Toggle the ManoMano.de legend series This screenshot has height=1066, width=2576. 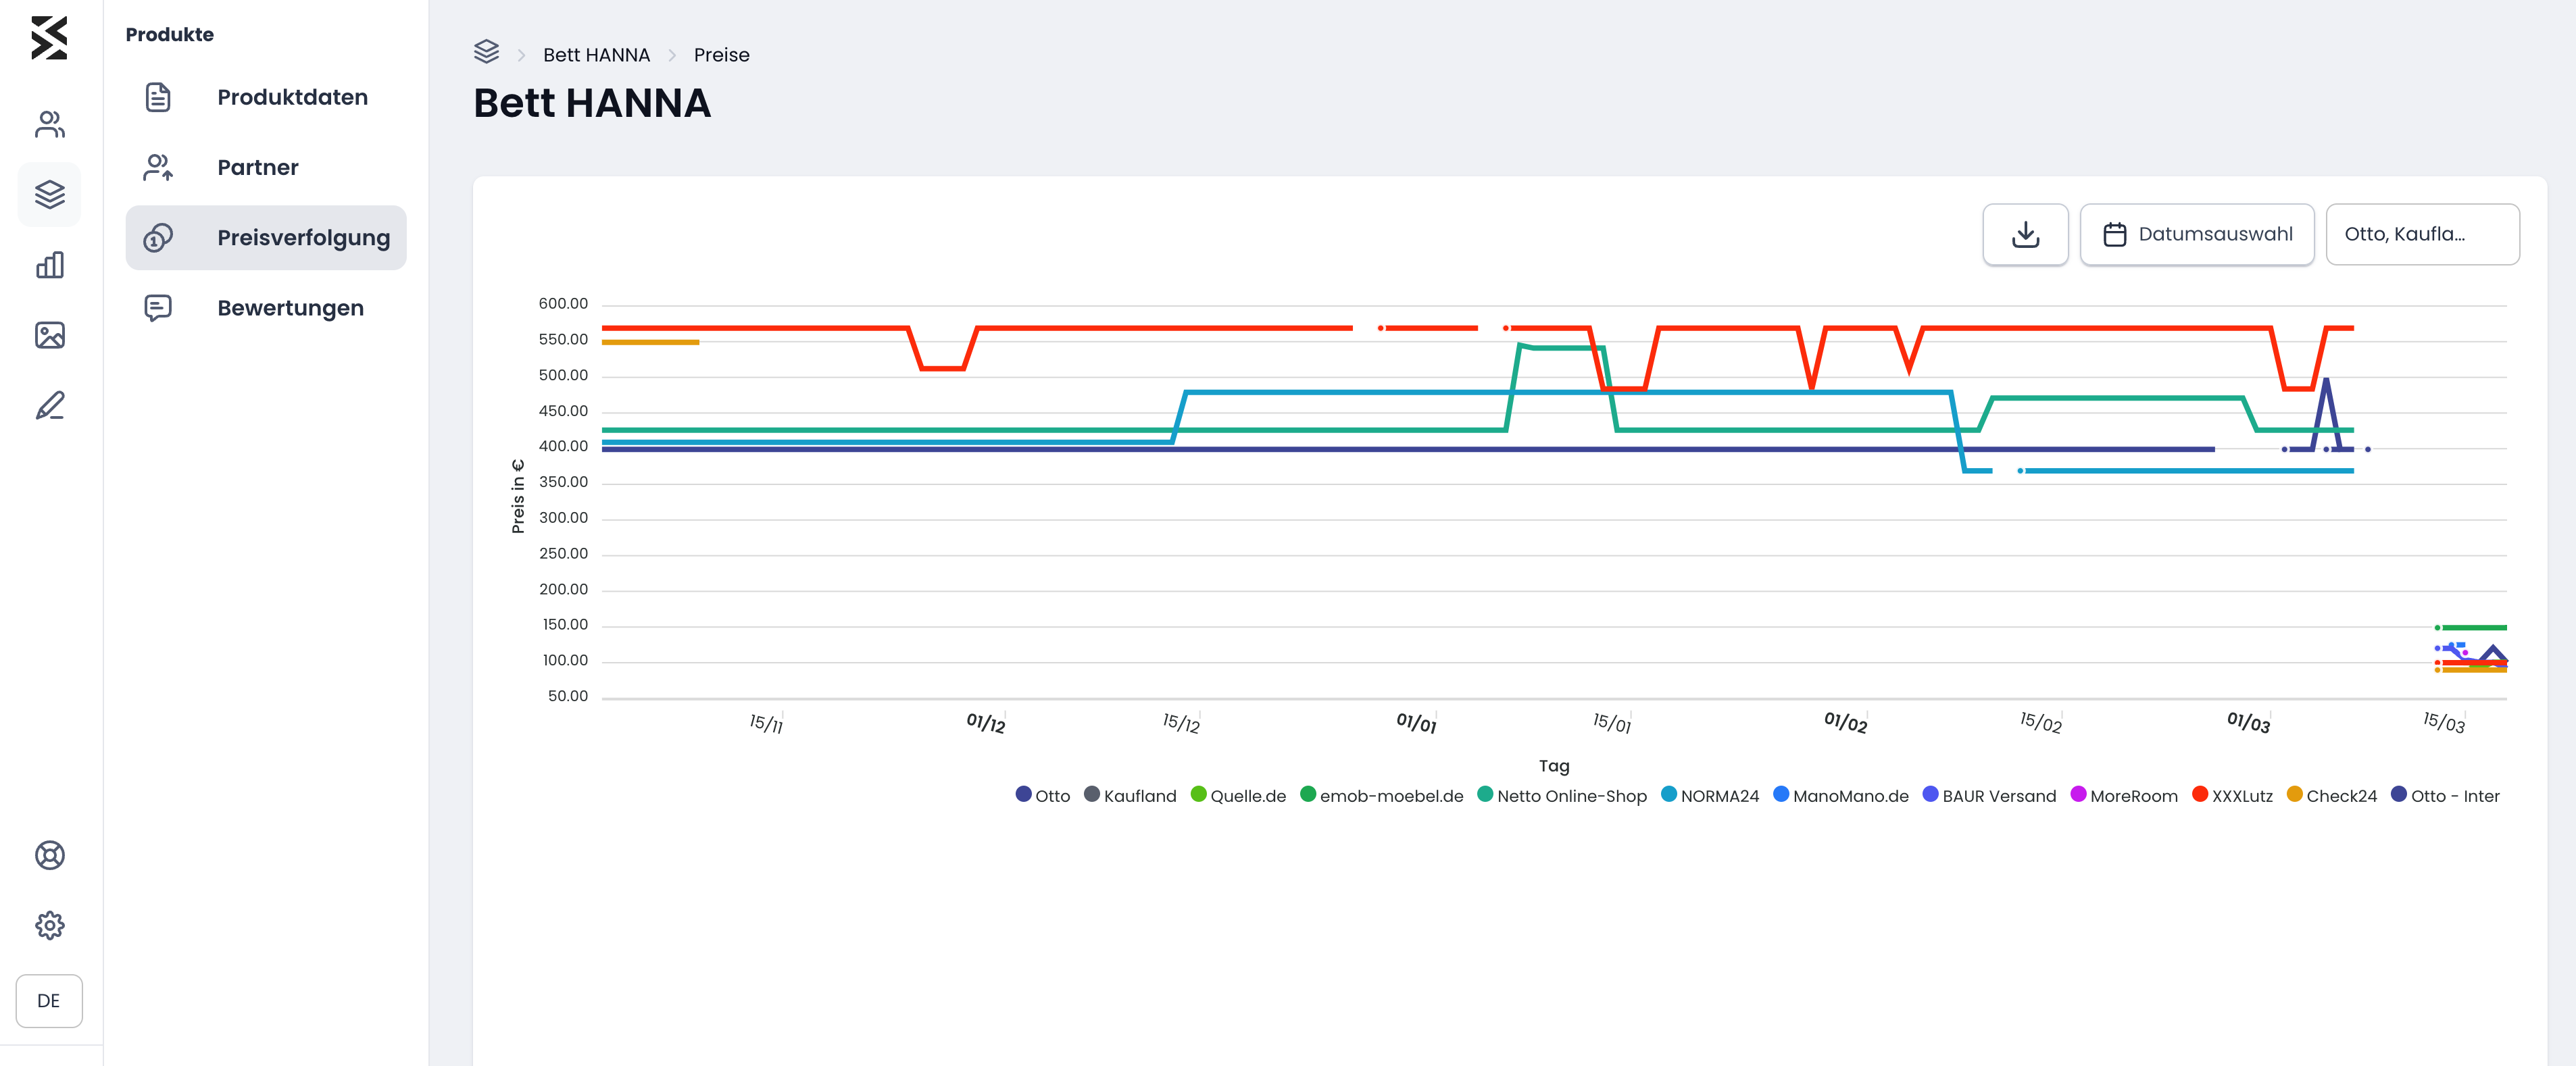1840,795
